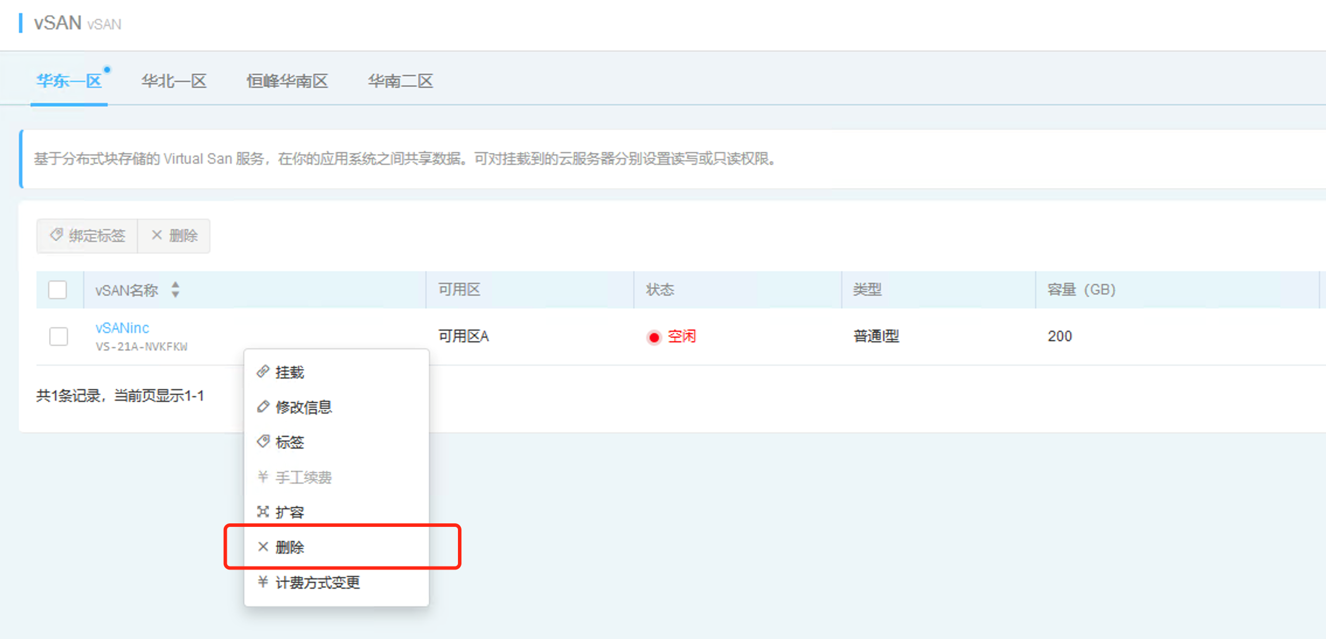Click the expand icon beside 扩容
Image resolution: width=1326 pixels, height=639 pixels.
pos(263,512)
